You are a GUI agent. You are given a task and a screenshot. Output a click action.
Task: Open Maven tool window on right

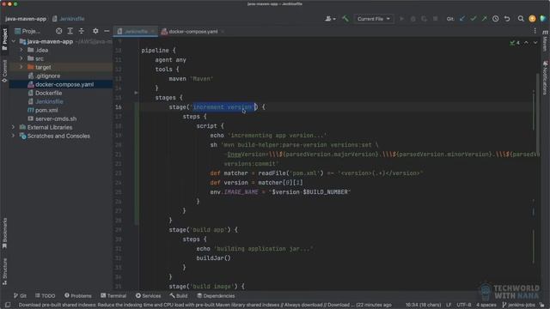545,40
